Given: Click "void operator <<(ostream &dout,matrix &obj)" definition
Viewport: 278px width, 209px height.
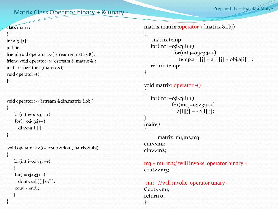Looking at the screenshot, I should point(53,148).
